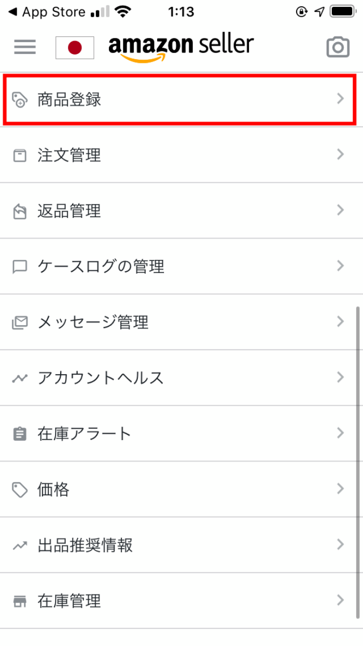Tap the 商品登録 tag-plus icon

(20, 99)
